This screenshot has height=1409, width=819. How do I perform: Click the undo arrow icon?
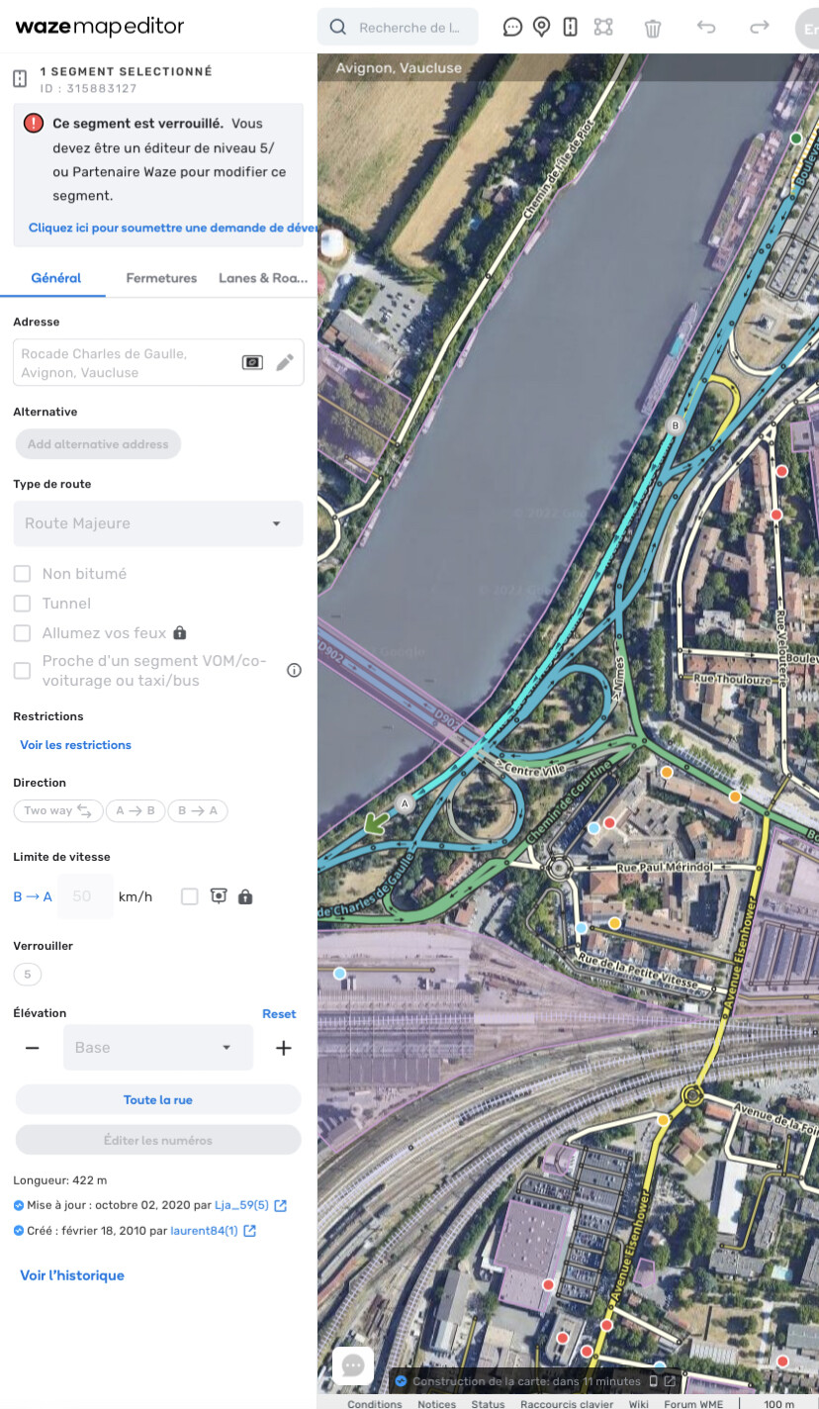pyautogui.click(x=706, y=27)
